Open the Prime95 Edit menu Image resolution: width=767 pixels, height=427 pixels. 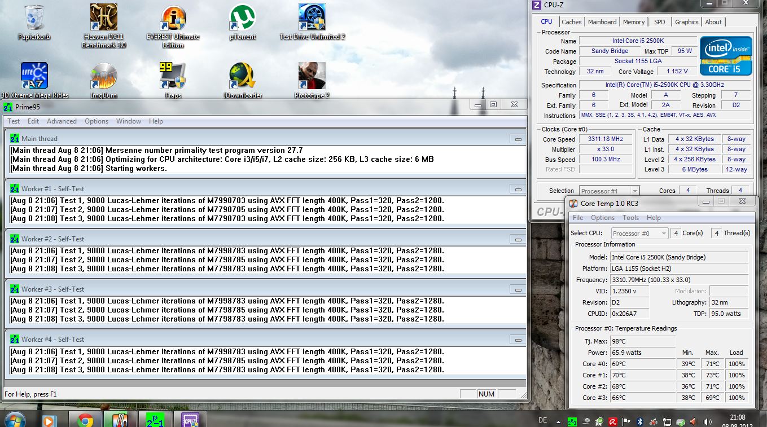pyautogui.click(x=33, y=121)
